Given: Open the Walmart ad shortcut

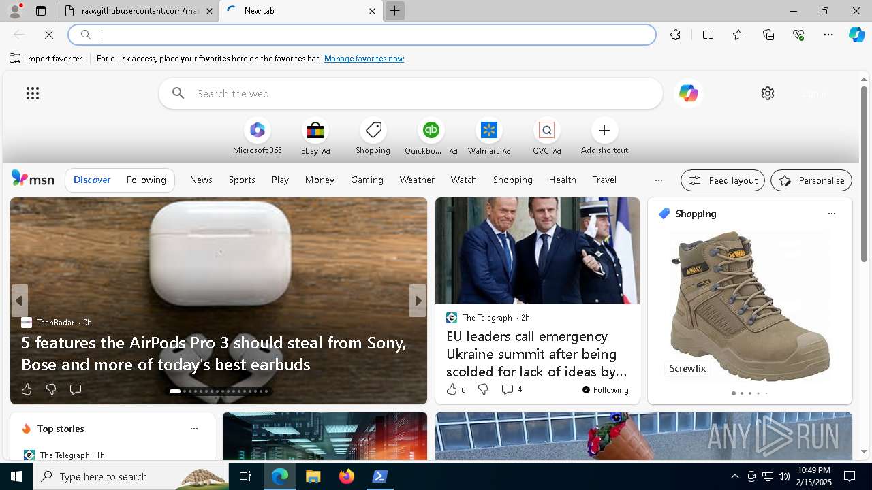Looking at the screenshot, I should tap(489, 137).
